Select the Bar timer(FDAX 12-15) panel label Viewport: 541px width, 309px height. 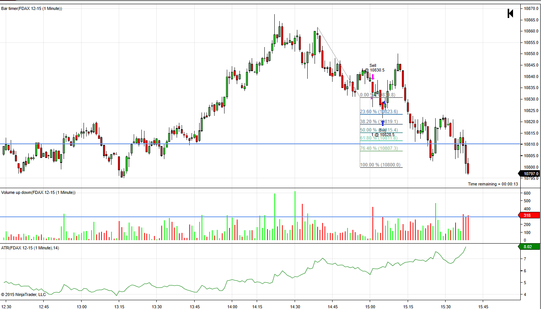tap(32, 8)
